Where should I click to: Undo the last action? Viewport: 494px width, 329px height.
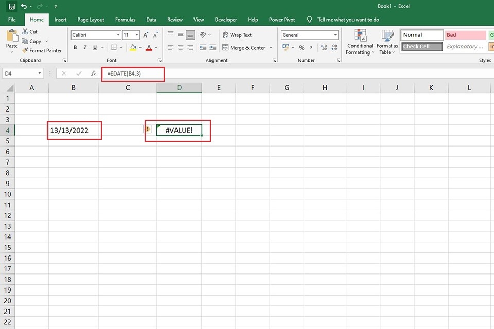(x=24, y=6)
